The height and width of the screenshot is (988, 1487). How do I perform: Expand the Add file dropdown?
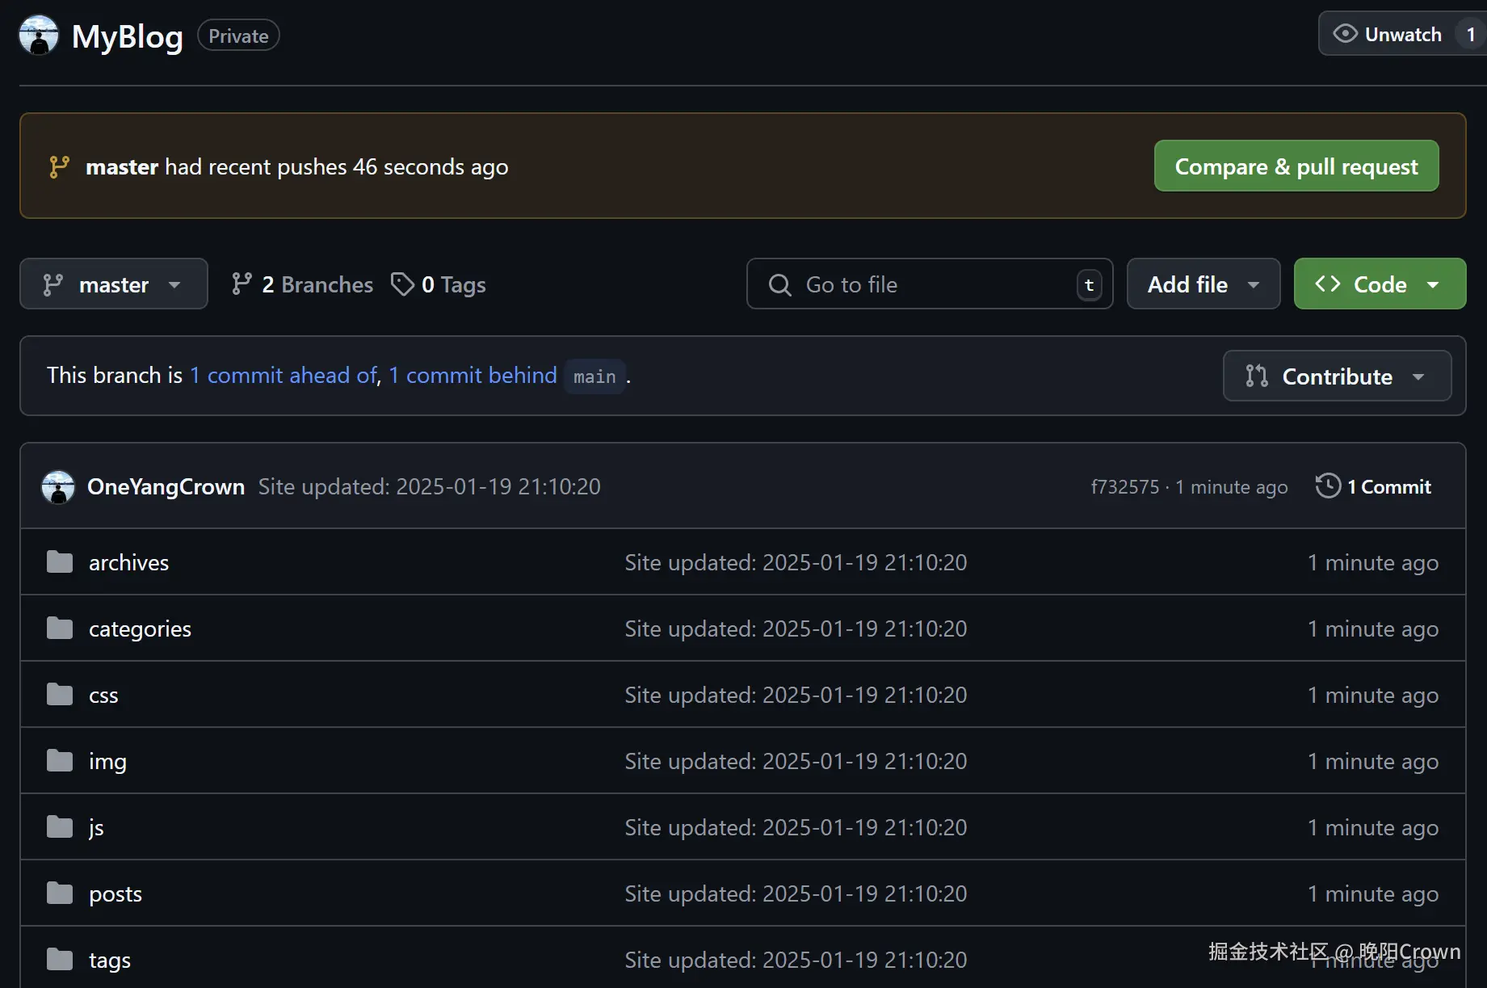(x=1203, y=284)
